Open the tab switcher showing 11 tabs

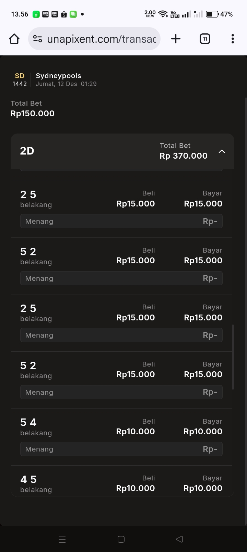(205, 39)
